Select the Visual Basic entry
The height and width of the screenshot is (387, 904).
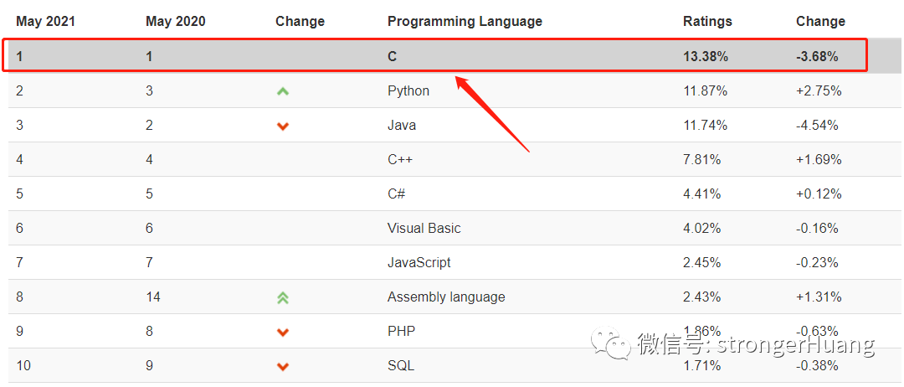pos(424,229)
